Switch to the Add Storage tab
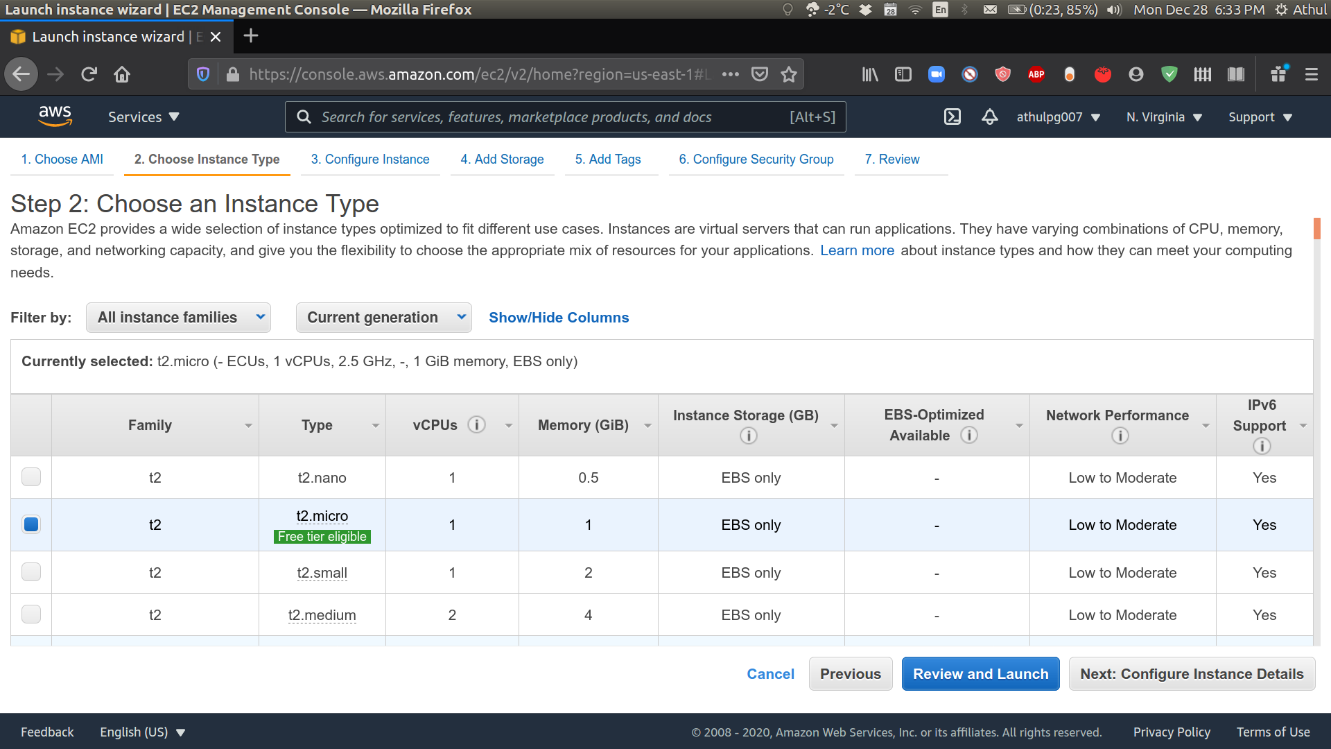The image size is (1331, 749). pos(502,159)
